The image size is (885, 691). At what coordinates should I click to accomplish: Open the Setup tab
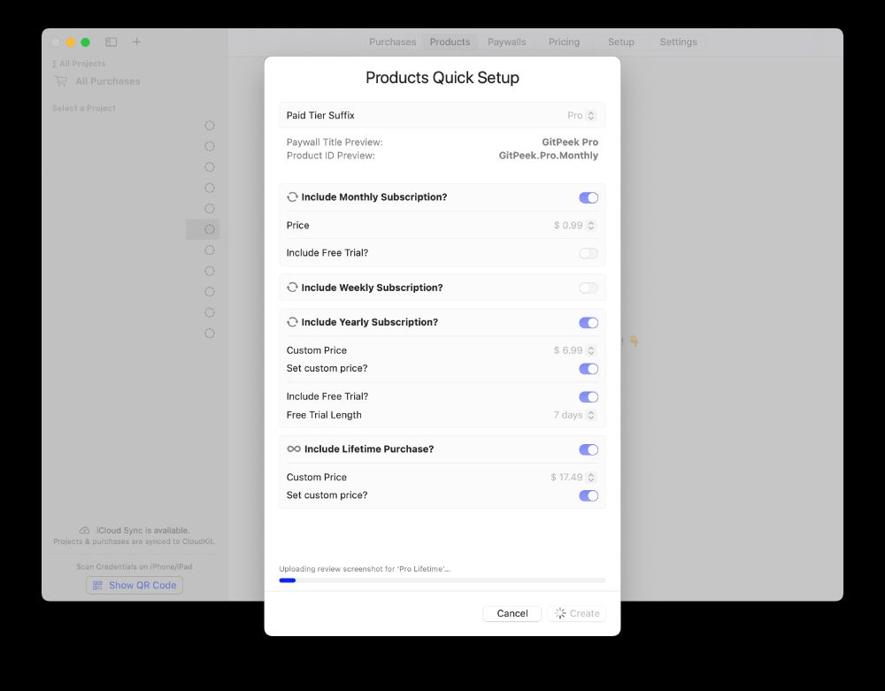coord(621,42)
